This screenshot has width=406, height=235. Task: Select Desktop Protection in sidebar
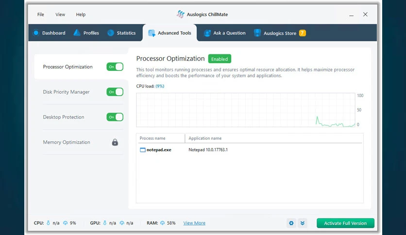64,117
